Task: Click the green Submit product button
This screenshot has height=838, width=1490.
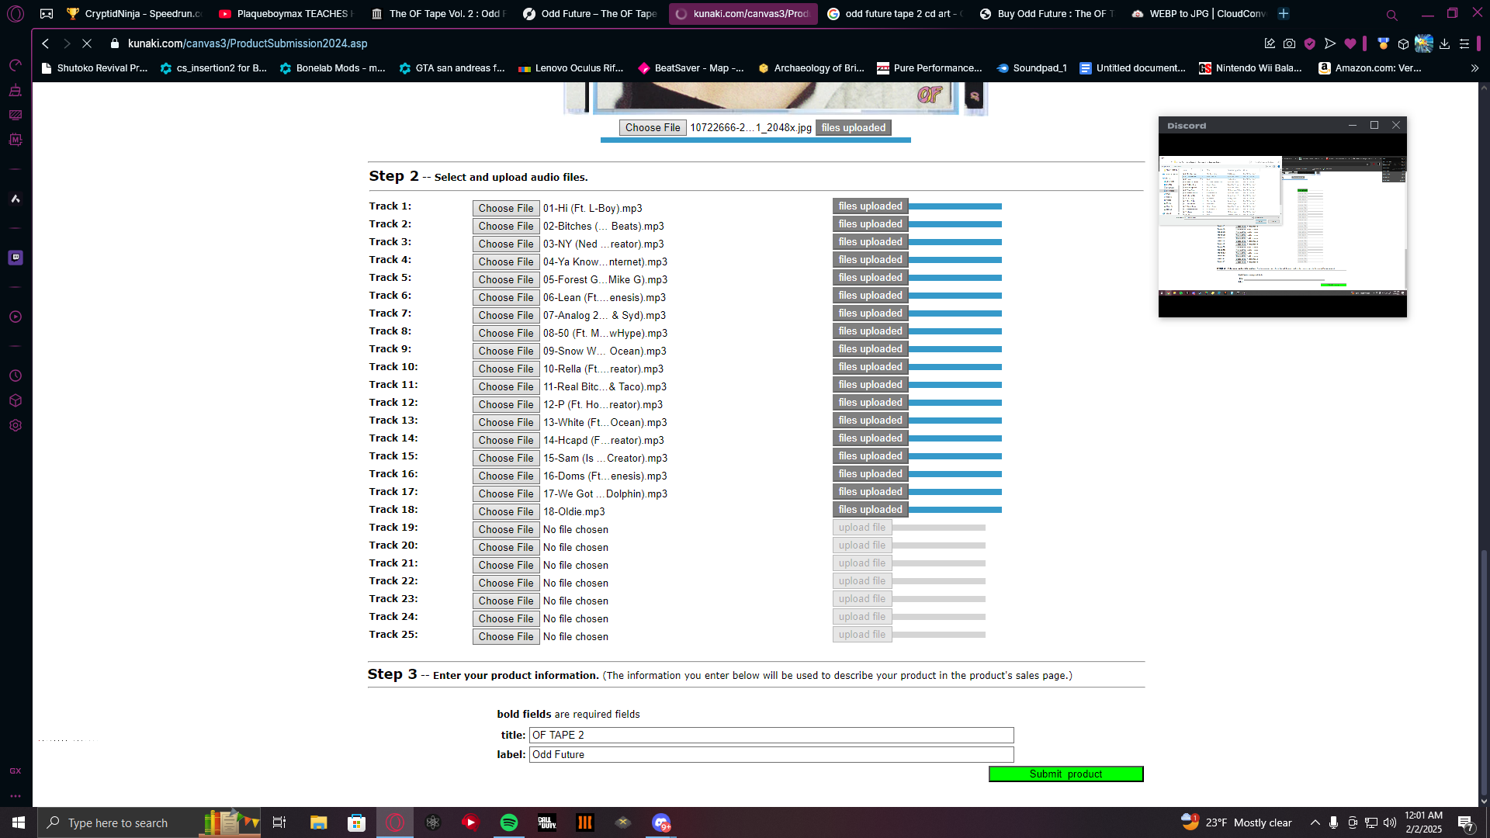Action: [1066, 774]
